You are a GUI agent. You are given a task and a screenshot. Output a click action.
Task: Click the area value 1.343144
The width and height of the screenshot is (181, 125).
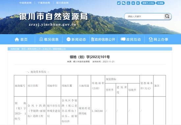click(97, 111)
